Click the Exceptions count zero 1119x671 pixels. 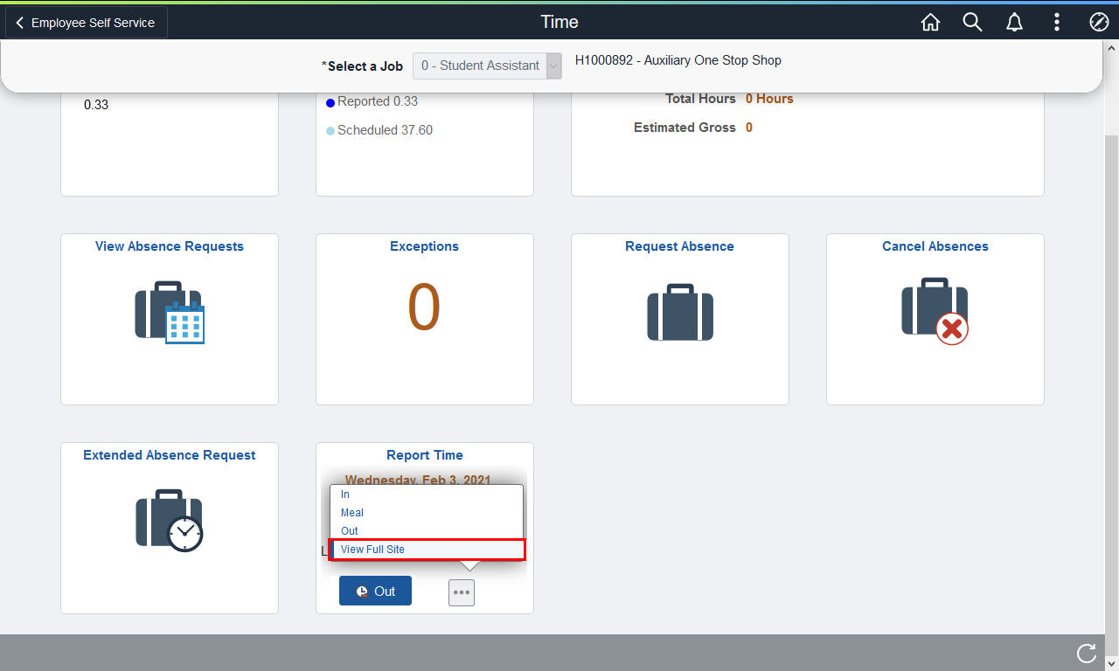tap(424, 308)
